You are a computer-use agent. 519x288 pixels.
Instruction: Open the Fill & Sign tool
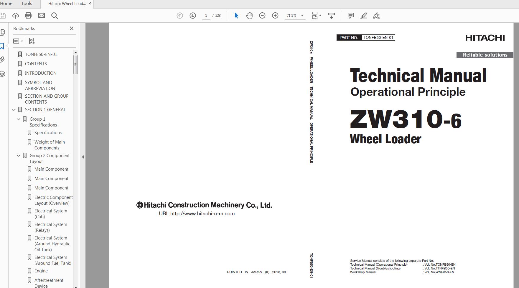pyautogui.click(x=376, y=16)
